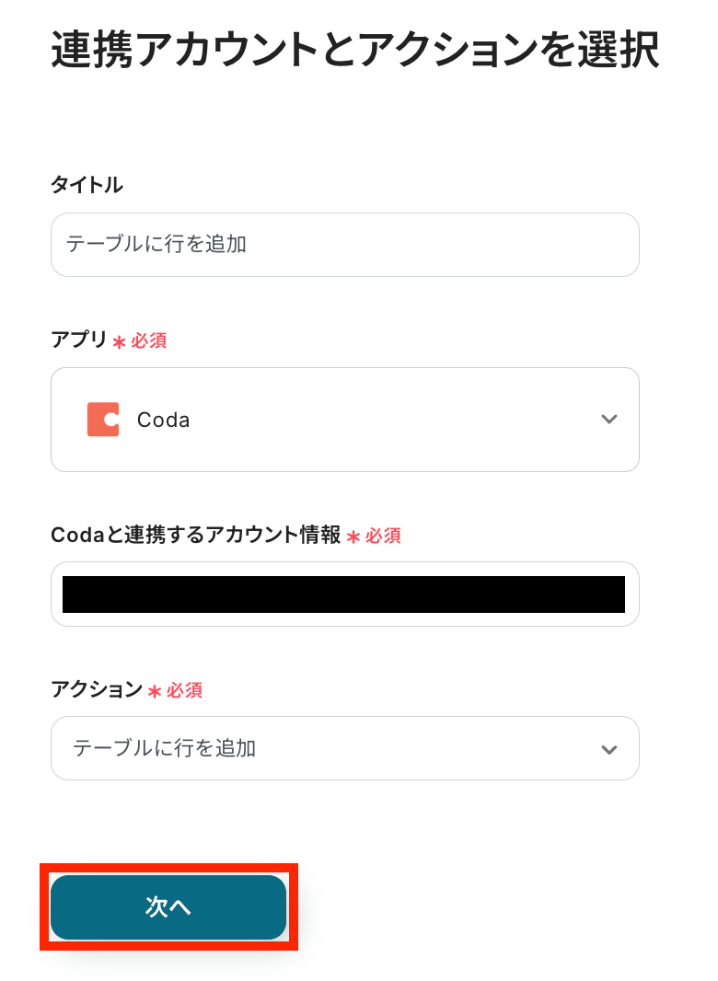
Task: Focus the タイトル text input field
Action: coord(344,245)
